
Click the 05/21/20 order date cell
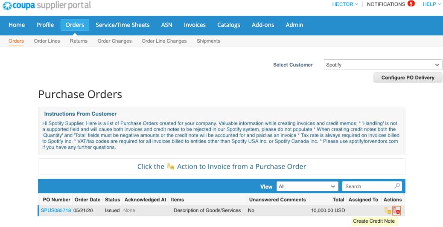point(83,210)
